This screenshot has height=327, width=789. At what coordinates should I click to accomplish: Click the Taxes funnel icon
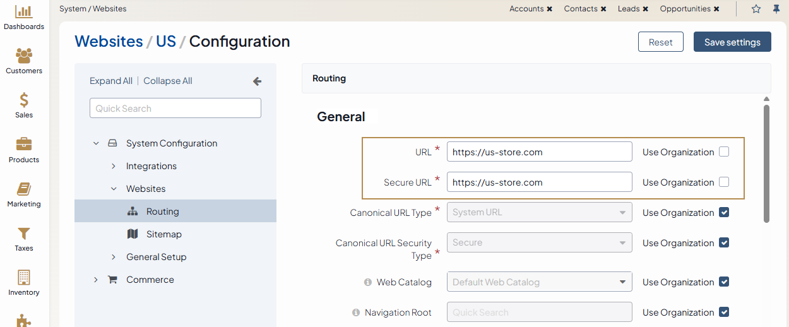coord(24,234)
